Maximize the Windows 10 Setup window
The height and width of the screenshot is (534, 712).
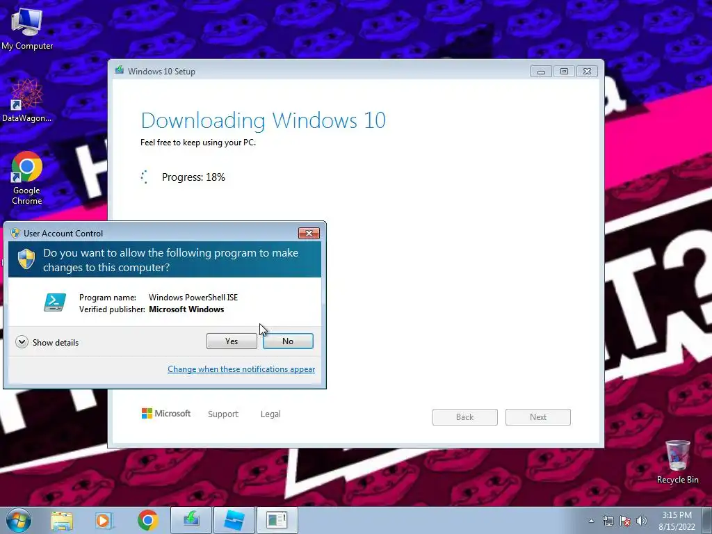click(564, 72)
